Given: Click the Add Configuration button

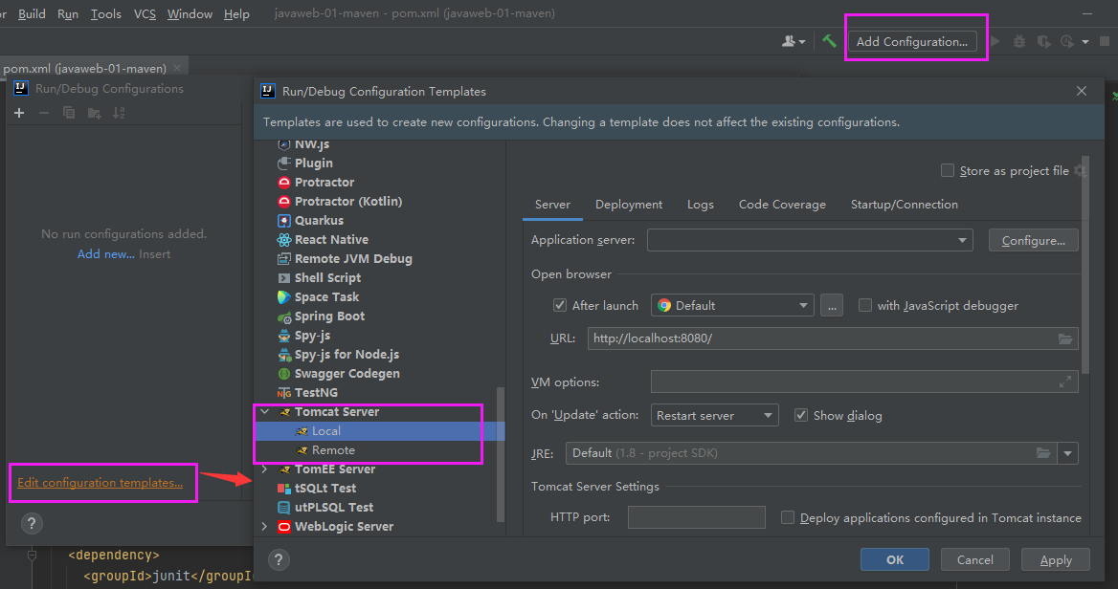Looking at the screenshot, I should click(x=912, y=41).
